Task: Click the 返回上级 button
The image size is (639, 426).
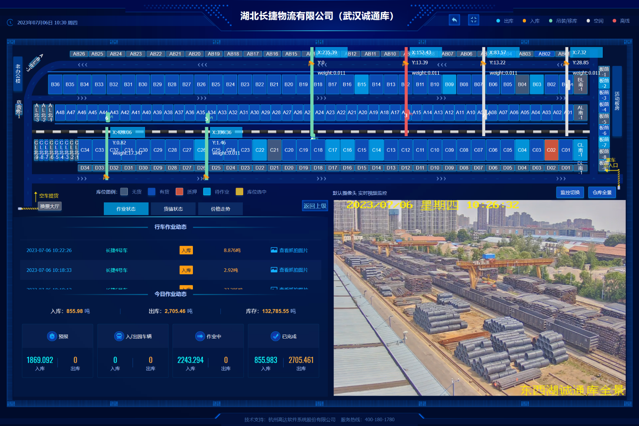Action: coord(315,206)
